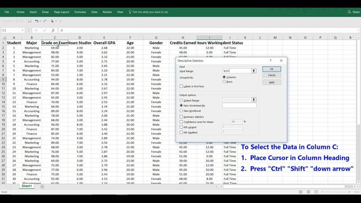Open Customize Quick Access Toolbar dropdown
This screenshot has width=361, height=203.
click(60, 21)
